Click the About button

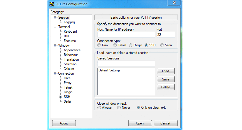tap(64, 123)
